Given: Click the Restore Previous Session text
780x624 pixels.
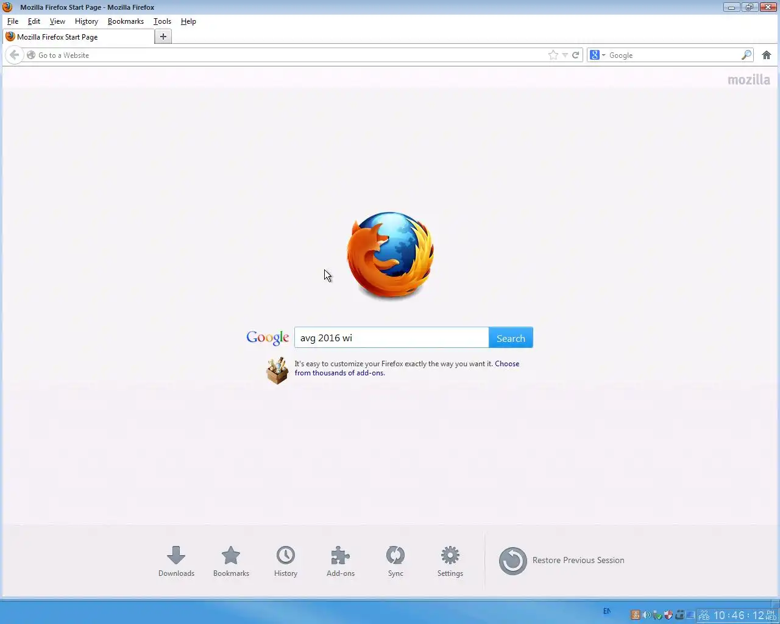Looking at the screenshot, I should click(x=578, y=560).
